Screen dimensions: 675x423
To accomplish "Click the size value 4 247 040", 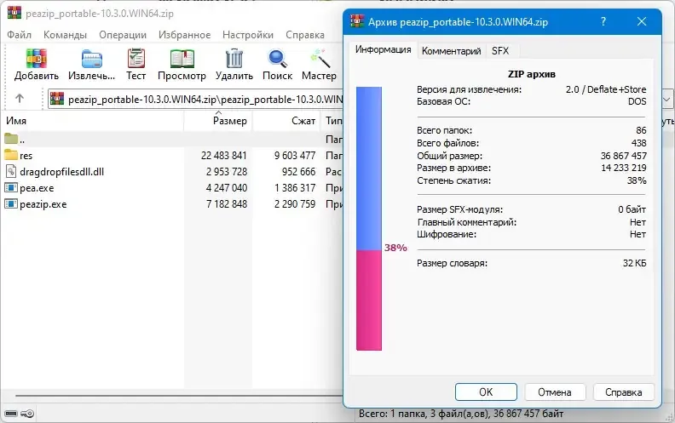I will (227, 188).
